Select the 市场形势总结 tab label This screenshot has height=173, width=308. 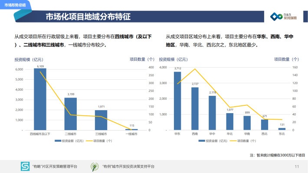tap(15, 5)
